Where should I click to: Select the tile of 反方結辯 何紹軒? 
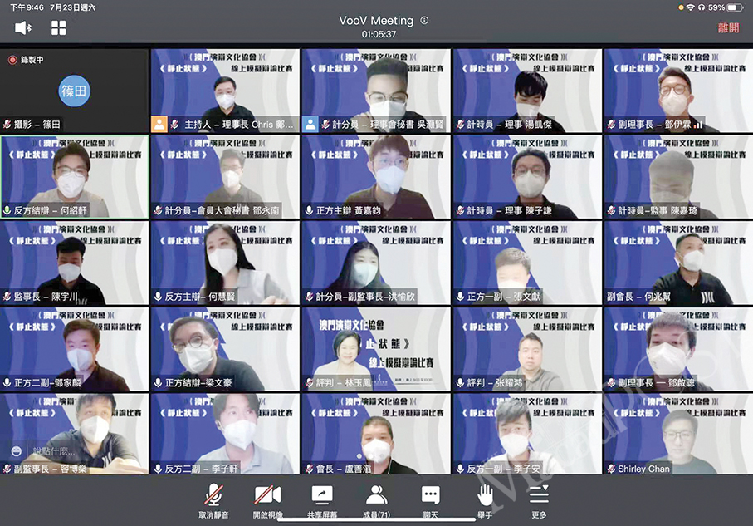coord(74,176)
